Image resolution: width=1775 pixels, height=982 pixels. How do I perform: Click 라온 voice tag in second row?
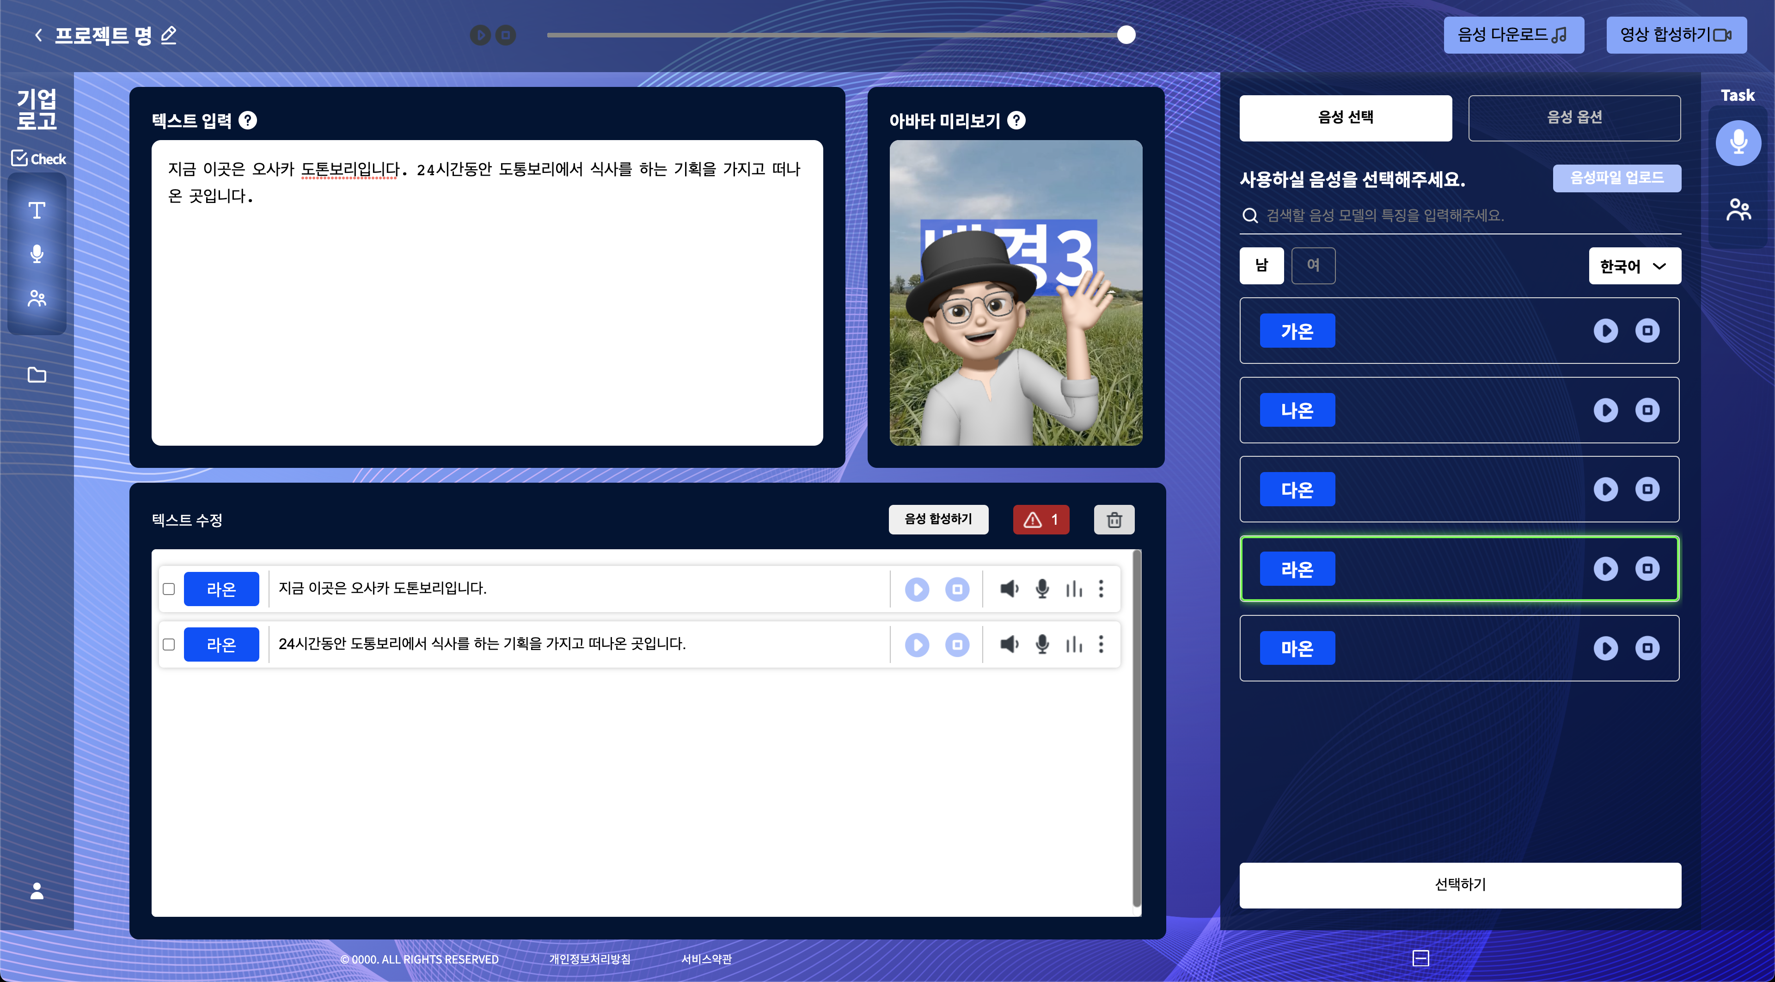(221, 644)
